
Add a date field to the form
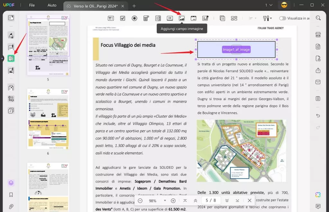(193, 18)
